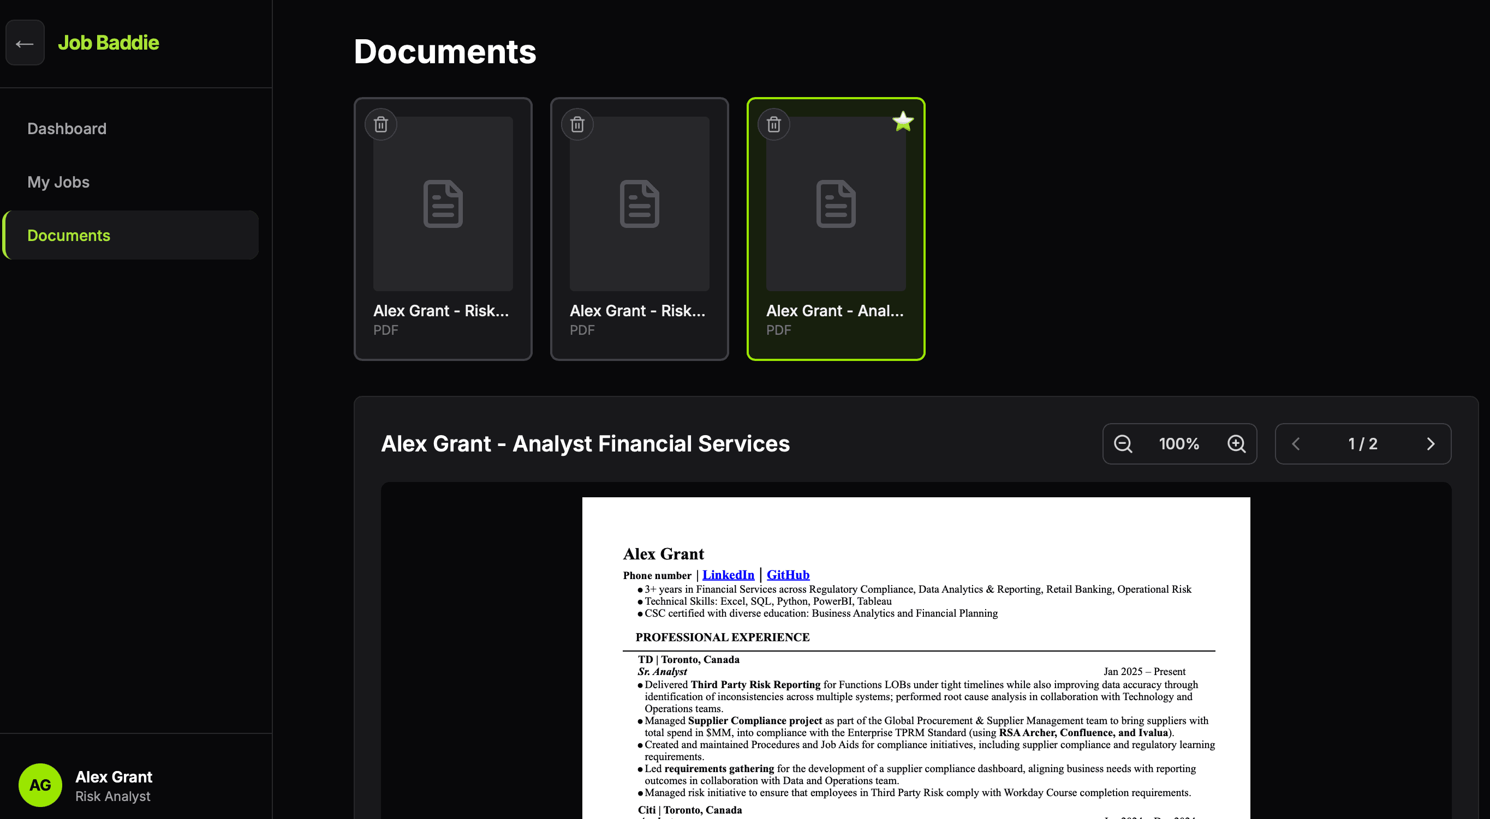Select the first Alex Grant - Risk PDF card
This screenshot has width=1490, height=819.
click(443, 229)
